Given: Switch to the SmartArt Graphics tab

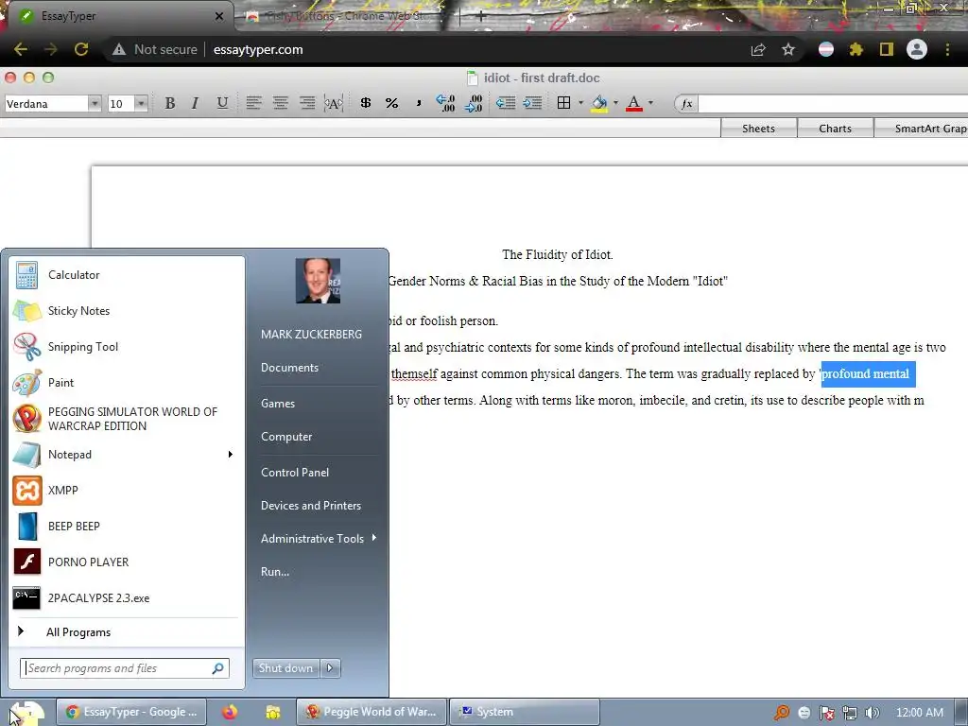Looking at the screenshot, I should coord(921,129).
